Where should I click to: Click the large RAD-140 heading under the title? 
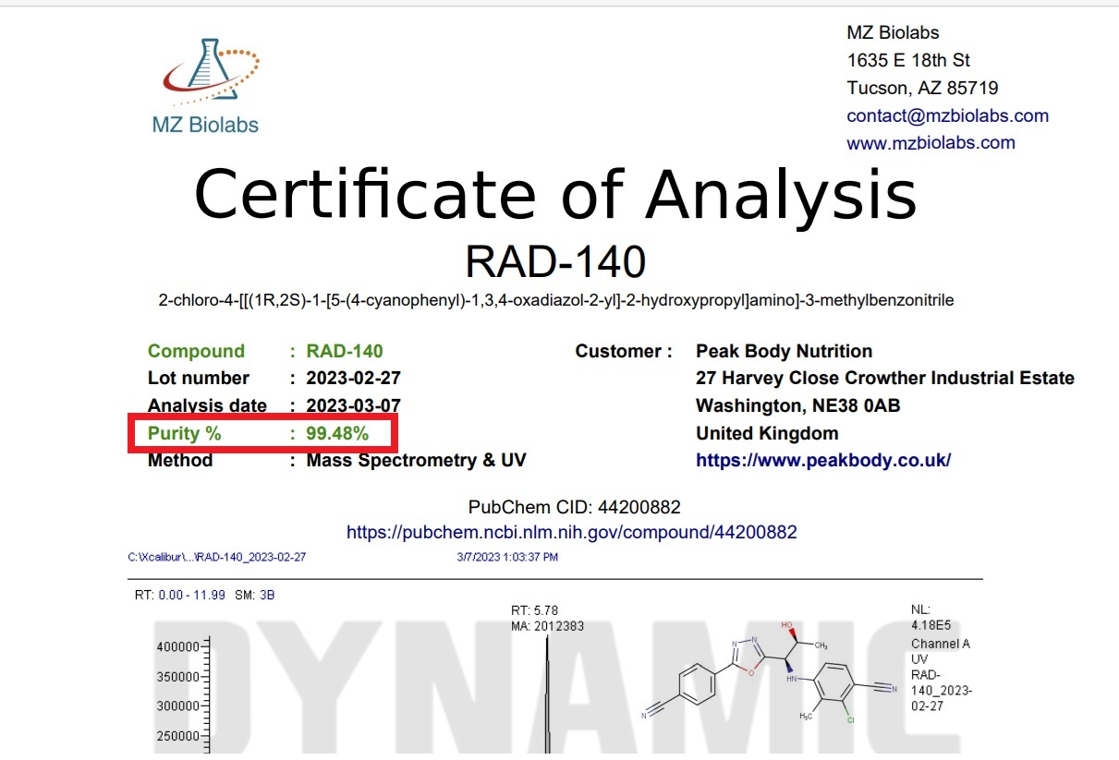[x=555, y=262]
